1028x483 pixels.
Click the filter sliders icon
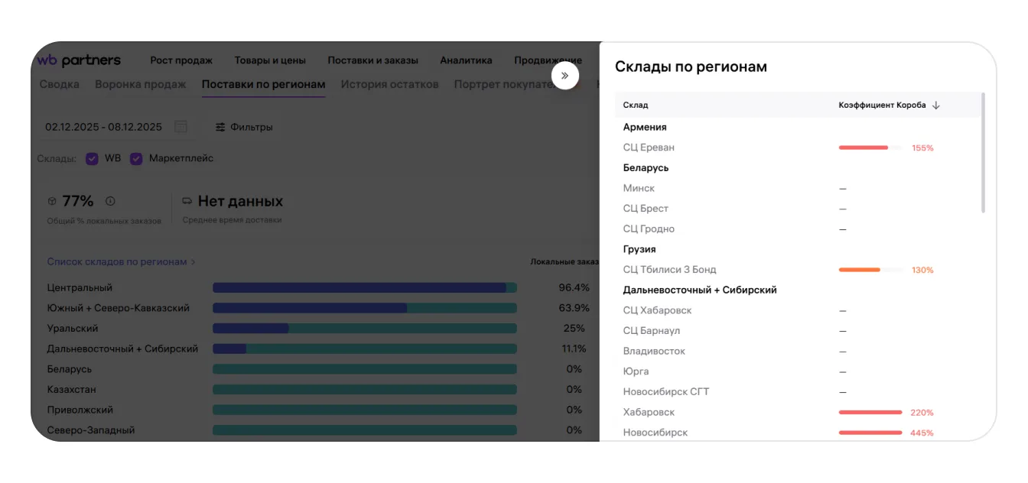[220, 128]
